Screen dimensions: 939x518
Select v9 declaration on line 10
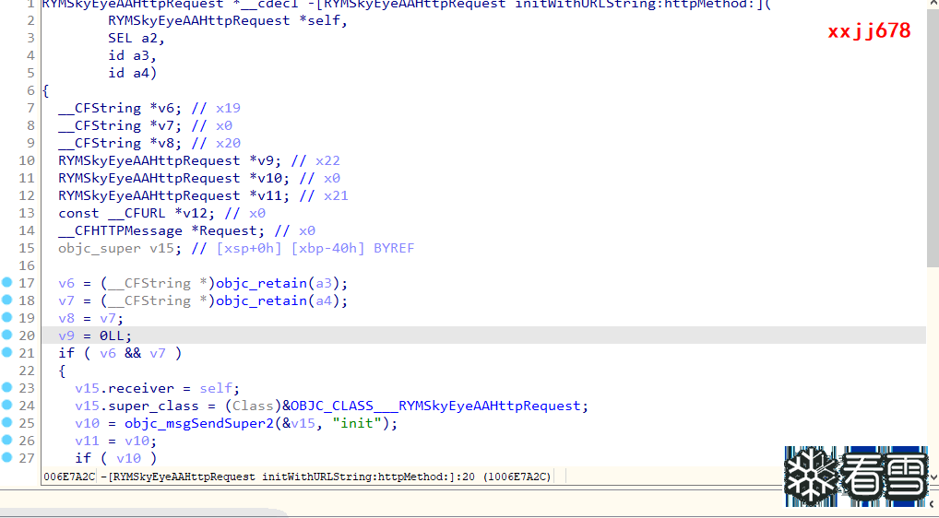coord(266,161)
